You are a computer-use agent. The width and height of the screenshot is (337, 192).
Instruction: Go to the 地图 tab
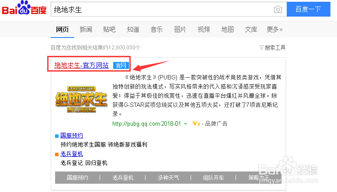click(x=227, y=29)
